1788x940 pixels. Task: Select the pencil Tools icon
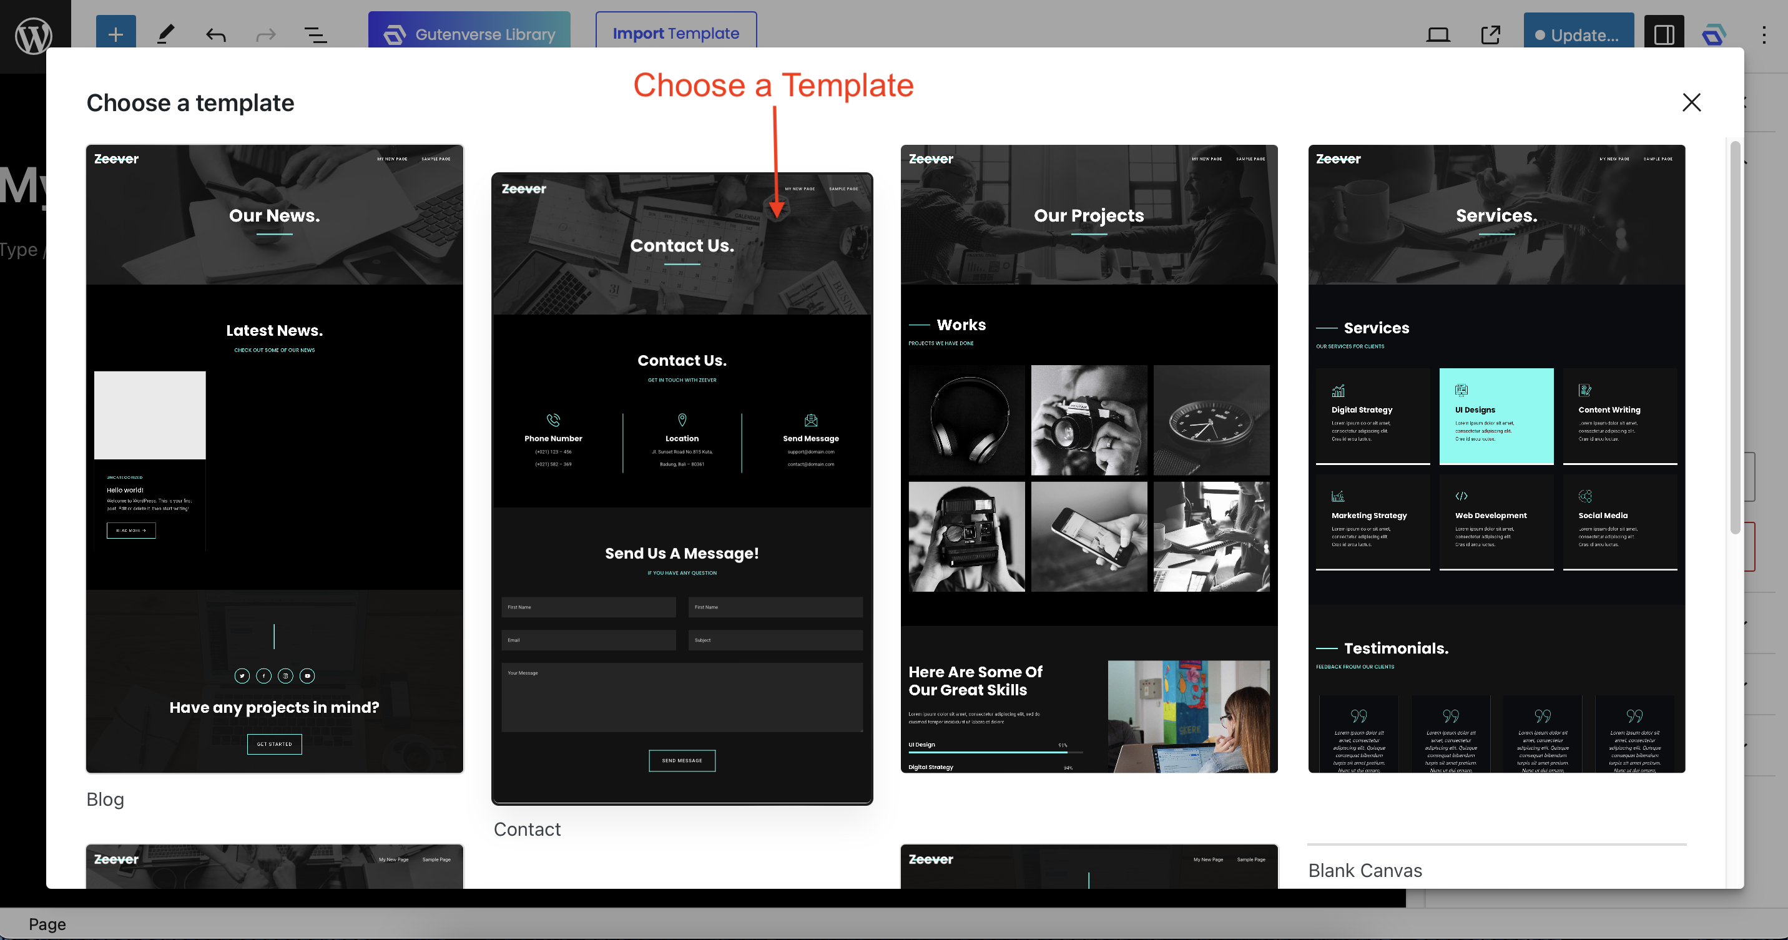(165, 34)
